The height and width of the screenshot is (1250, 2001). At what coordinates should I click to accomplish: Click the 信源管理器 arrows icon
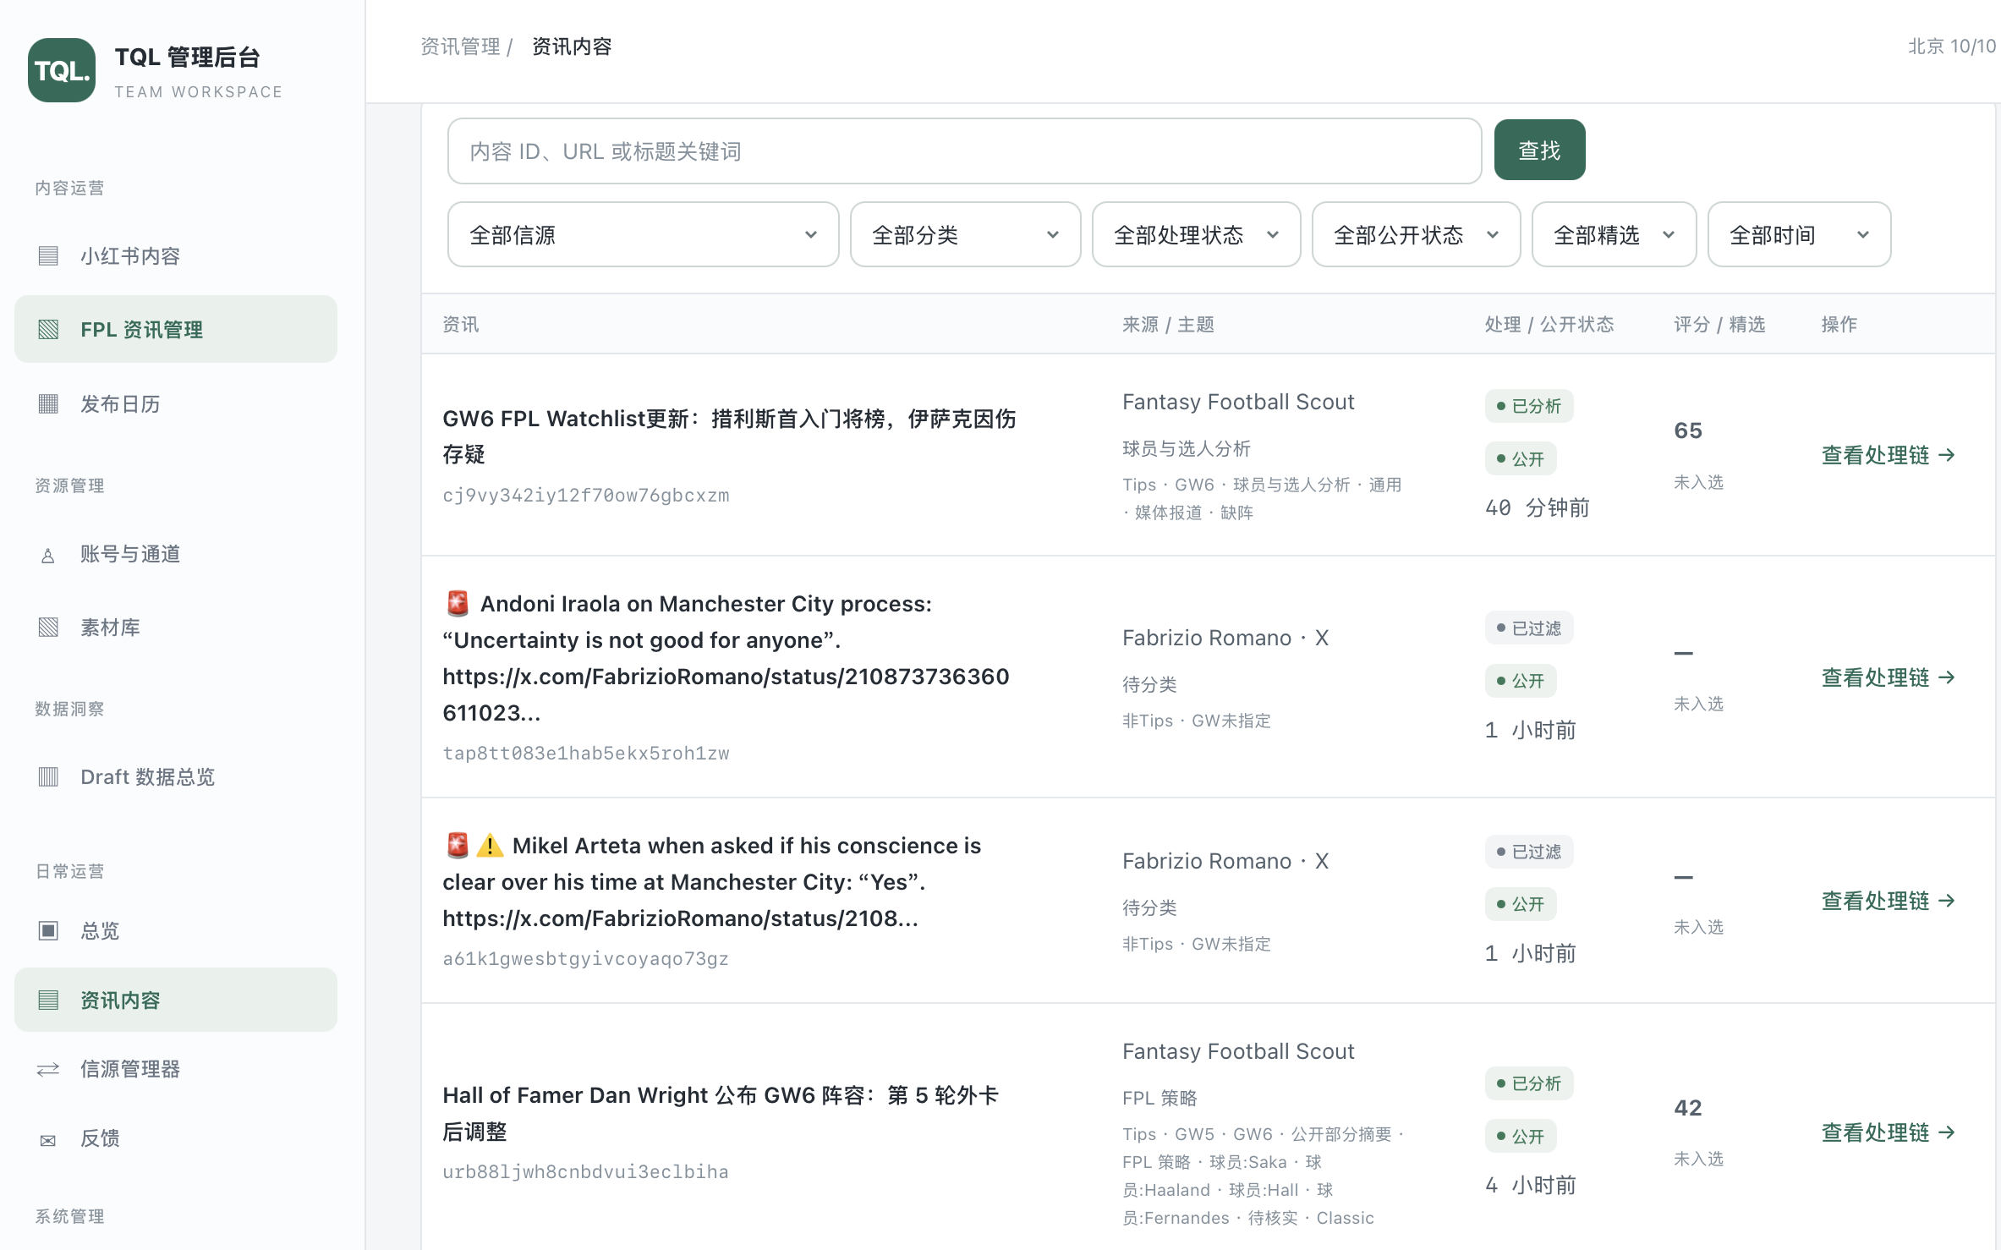[48, 1069]
